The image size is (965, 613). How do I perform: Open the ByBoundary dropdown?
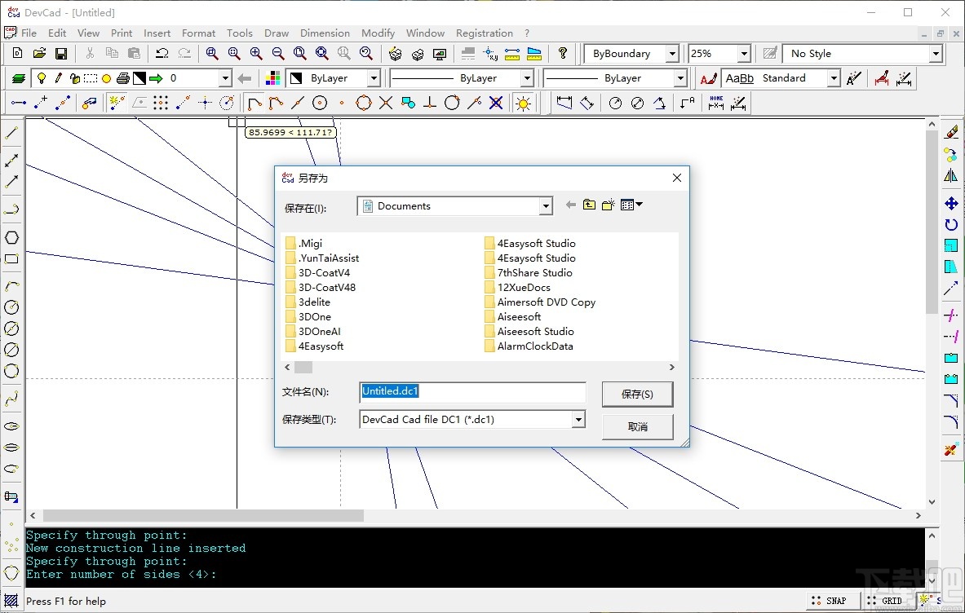point(674,53)
